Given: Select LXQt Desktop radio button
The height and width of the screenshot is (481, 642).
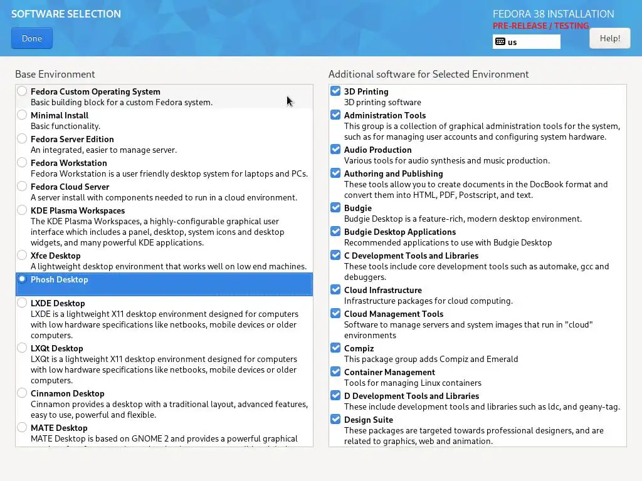Looking at the screenshot, I should tap(22, 347).
